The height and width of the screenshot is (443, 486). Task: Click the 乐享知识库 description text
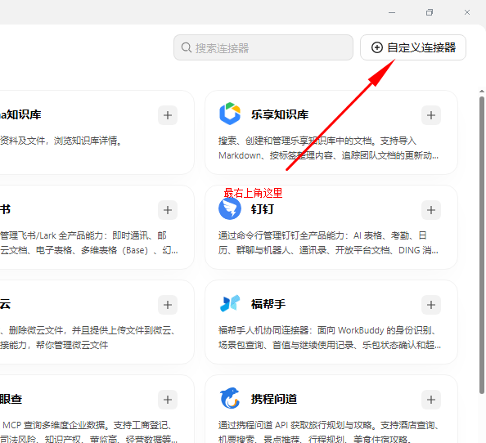[x=328, y=148]
